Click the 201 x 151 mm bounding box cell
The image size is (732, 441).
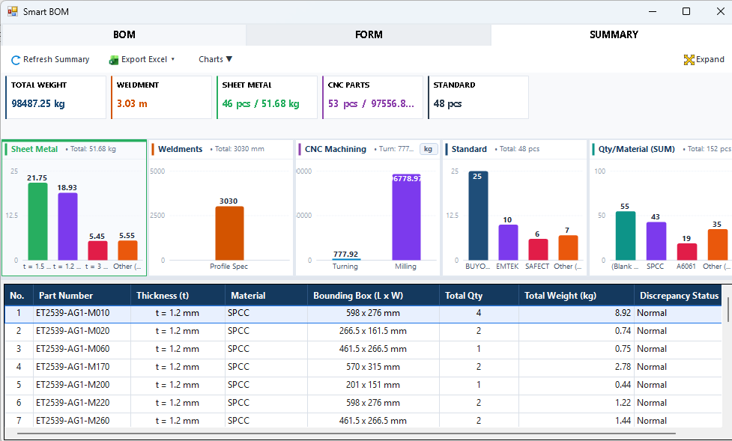click(x=373, y=385)
